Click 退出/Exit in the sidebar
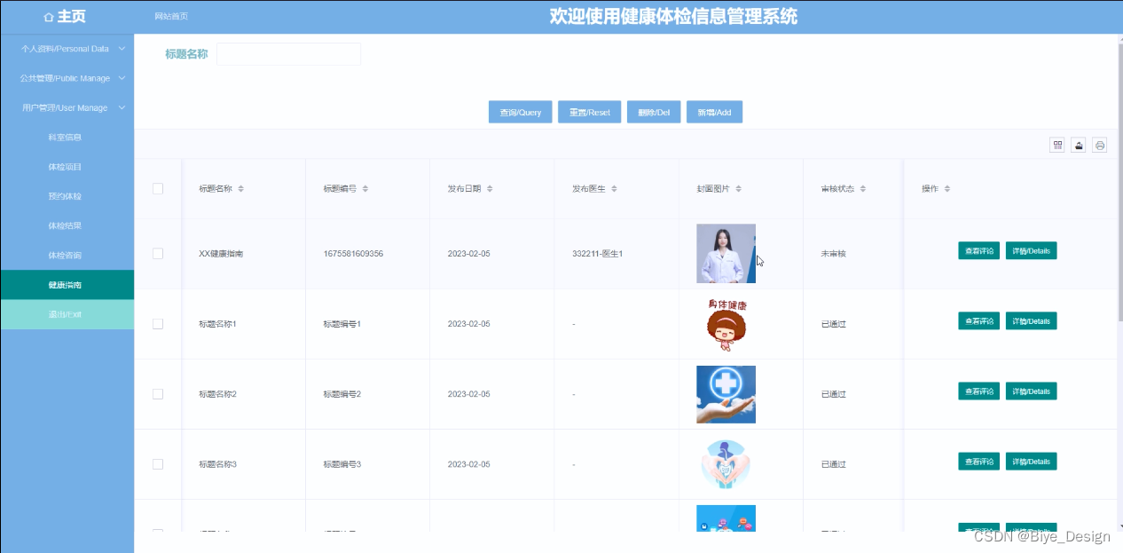Screen dimensions: 1123x553 coord(67,314)
